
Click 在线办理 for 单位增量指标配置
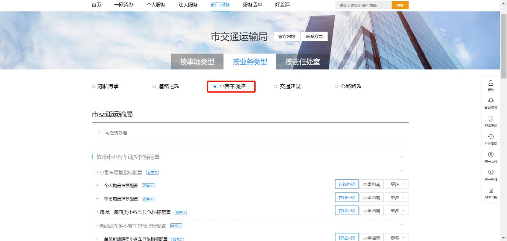click(x=346, y=198)
